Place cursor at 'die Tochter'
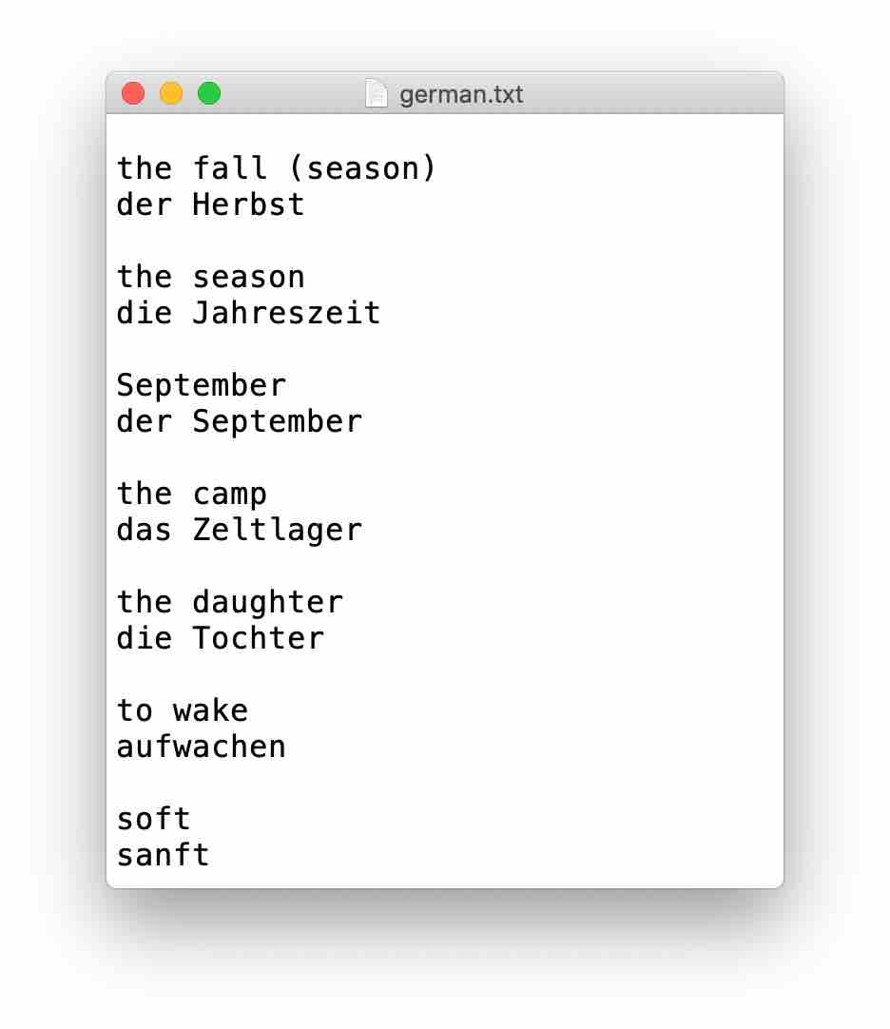The width and height of the screenshot is (890, 1029). tap(221, 638)
